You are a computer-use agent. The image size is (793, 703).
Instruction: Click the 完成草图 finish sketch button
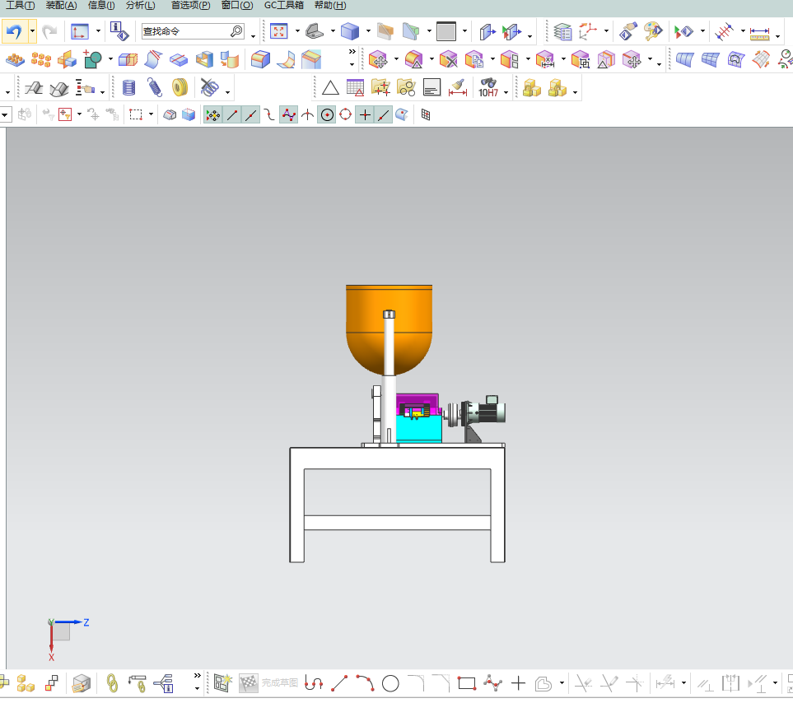268,683
